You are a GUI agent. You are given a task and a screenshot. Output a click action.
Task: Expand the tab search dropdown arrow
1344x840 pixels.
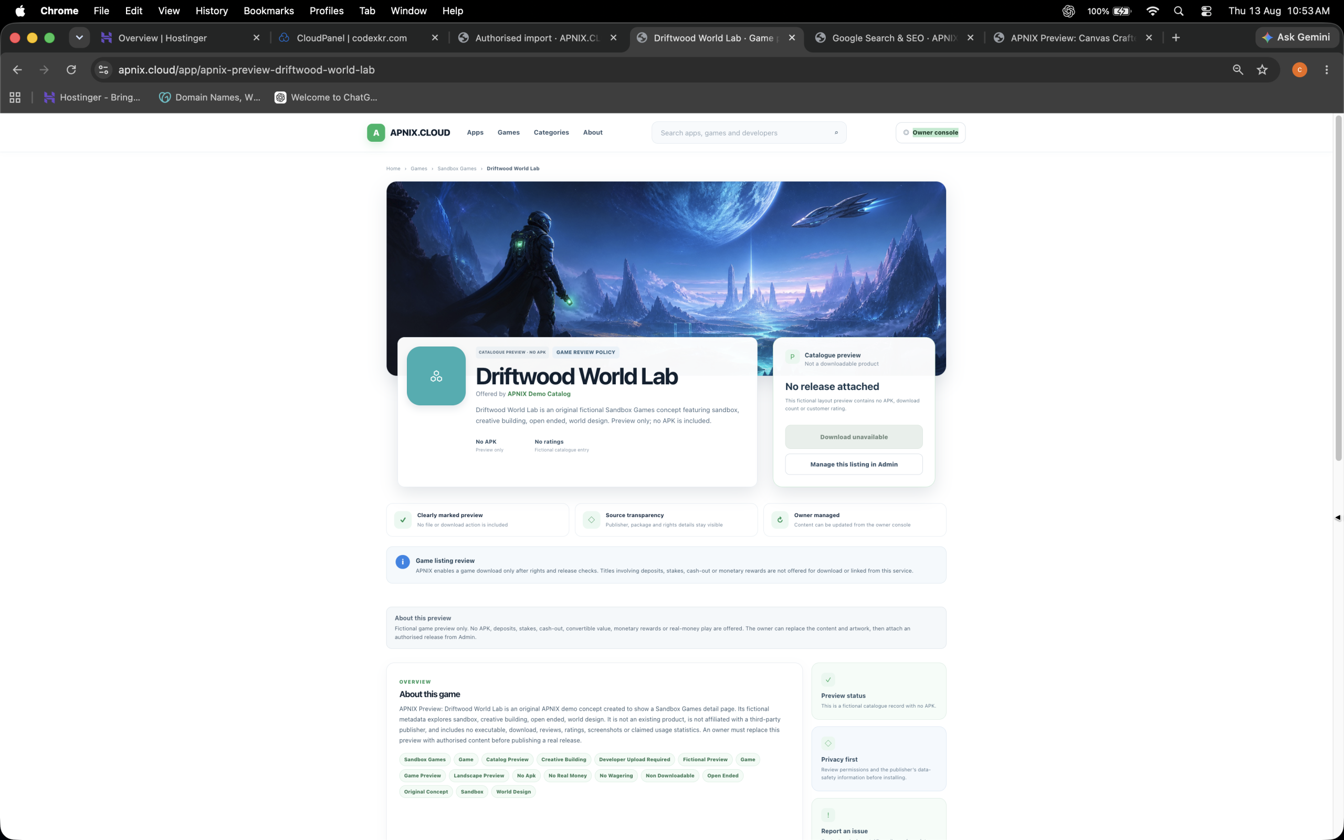(79, 38)
